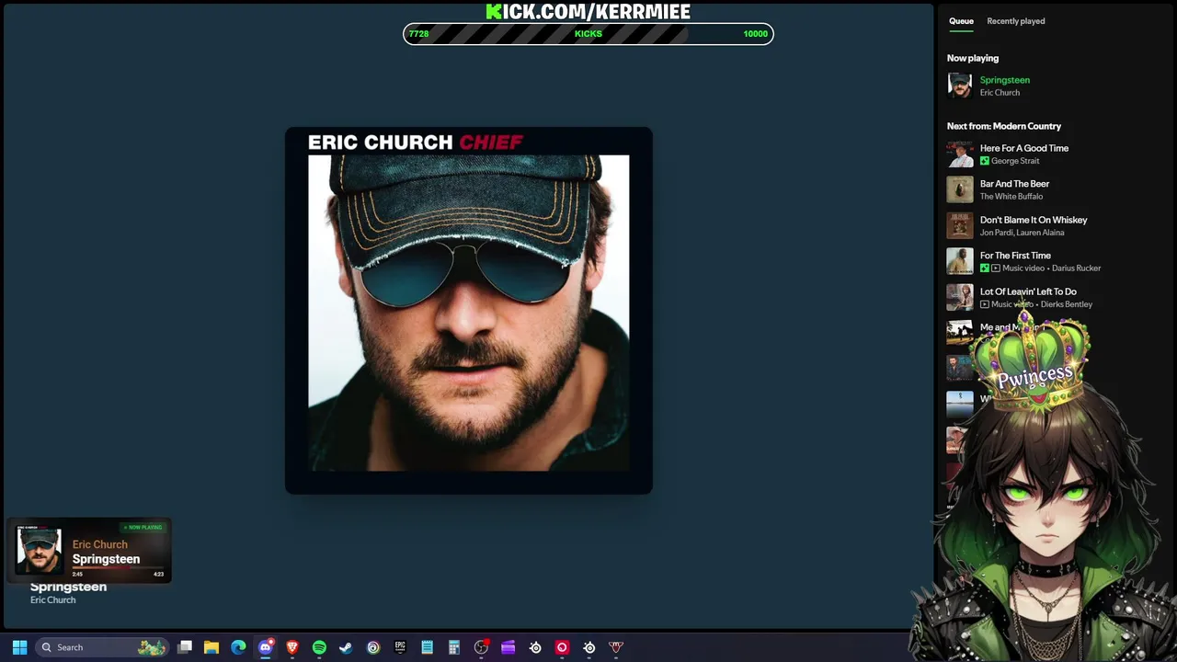
Task: Select Bar And The Beer in the queue
Action: 1014,184
